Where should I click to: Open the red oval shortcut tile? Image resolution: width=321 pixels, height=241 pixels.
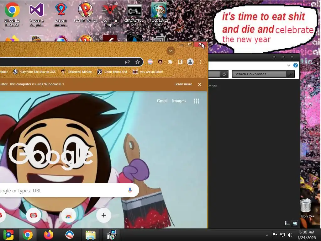34,215
